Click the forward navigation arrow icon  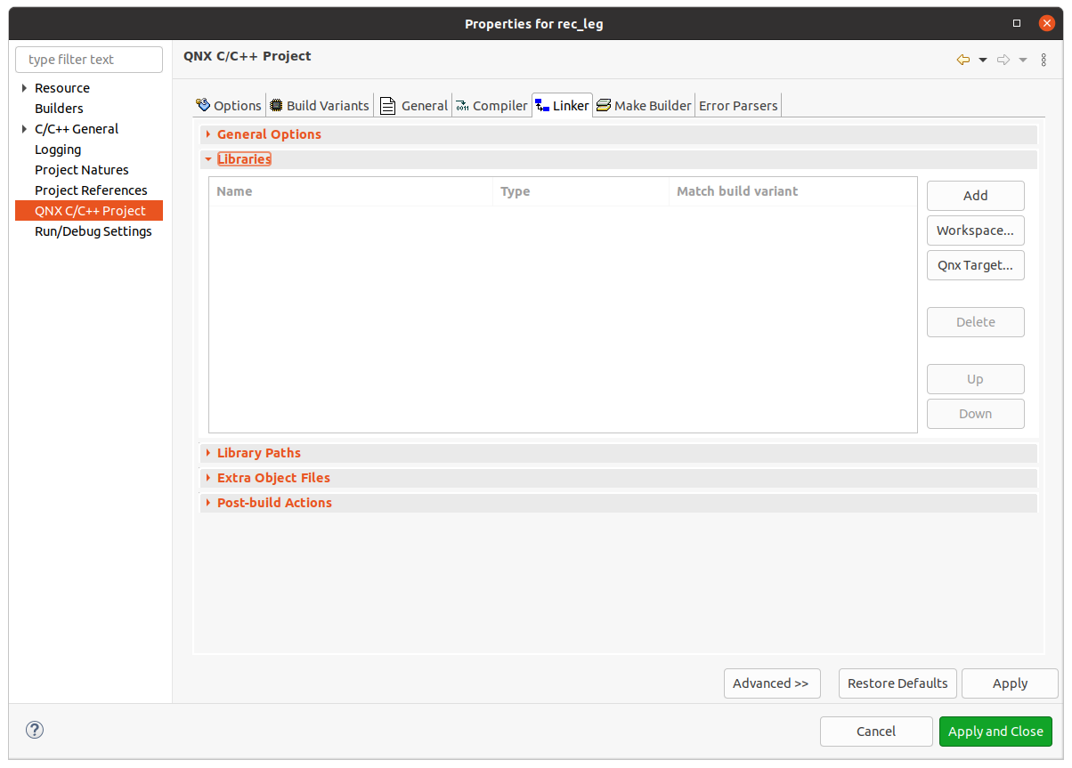(x=1003, y=60)
